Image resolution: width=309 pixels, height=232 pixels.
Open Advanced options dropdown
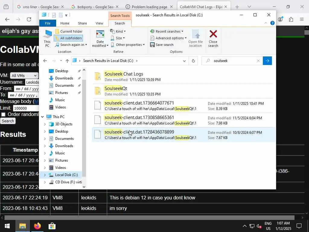click(x=168, y=38)
